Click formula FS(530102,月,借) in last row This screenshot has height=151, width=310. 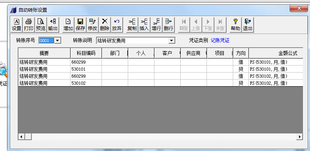pos(276,83)
